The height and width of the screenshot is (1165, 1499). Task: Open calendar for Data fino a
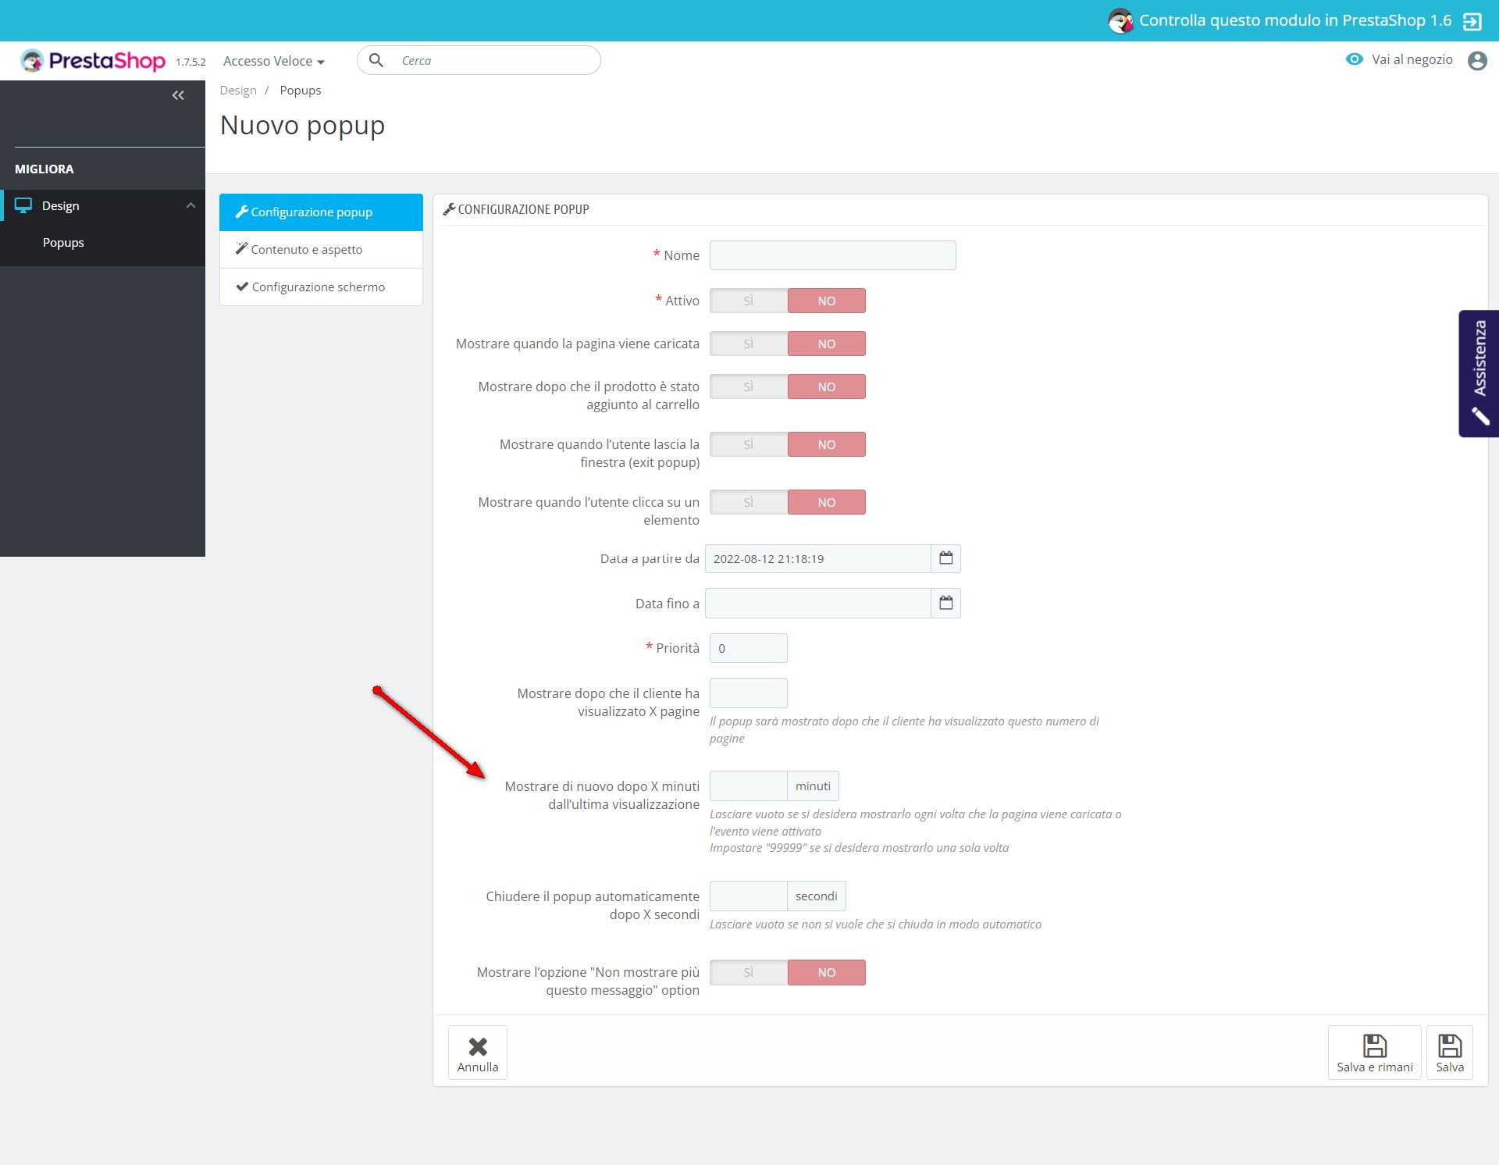945,603
